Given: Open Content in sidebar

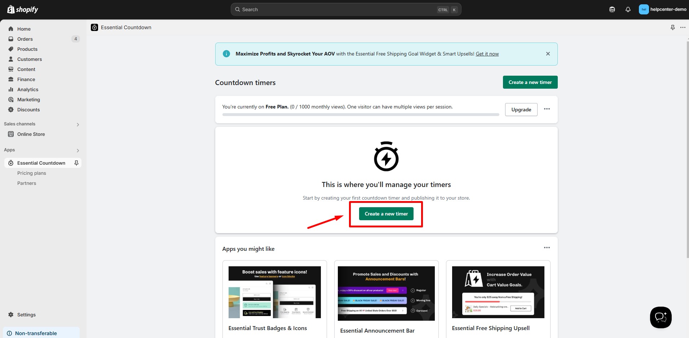Looking at the screenshot, I should coord(26,69).
